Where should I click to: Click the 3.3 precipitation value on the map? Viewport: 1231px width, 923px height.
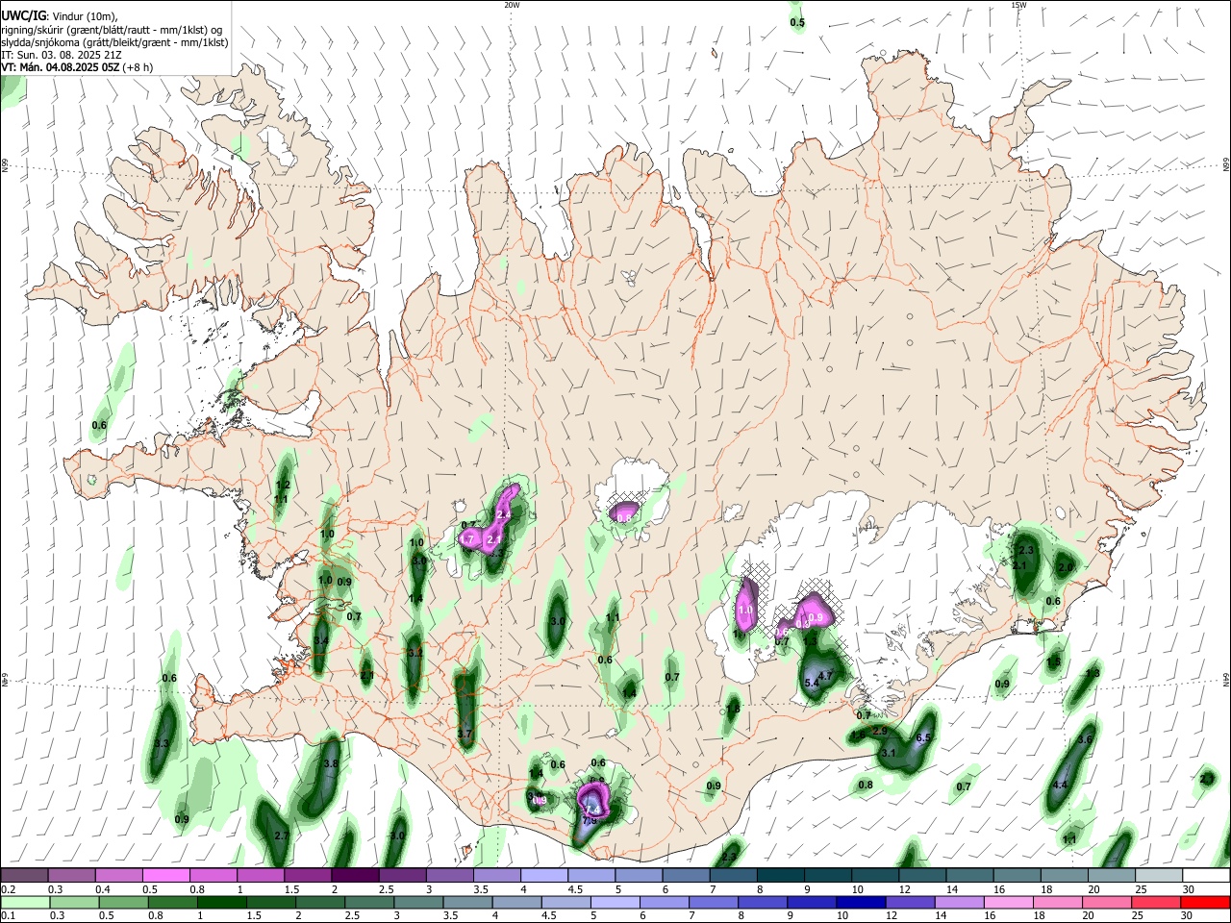click(x=162, y=744)
